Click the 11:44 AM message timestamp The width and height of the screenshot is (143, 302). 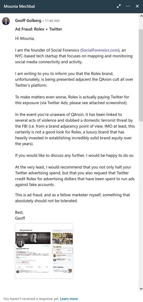(52, 21)
